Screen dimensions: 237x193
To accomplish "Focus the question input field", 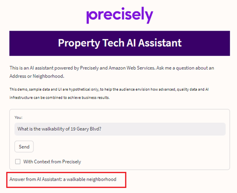I will click(x=120, y=129).
